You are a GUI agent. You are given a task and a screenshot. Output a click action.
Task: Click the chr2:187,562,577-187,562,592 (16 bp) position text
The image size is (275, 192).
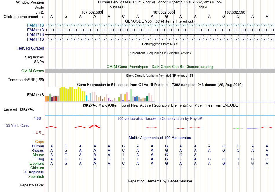(x=190, y=2)
